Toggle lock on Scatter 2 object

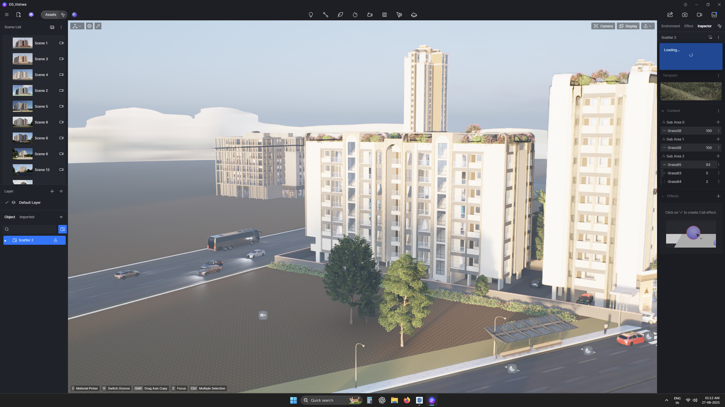[56, 240]
